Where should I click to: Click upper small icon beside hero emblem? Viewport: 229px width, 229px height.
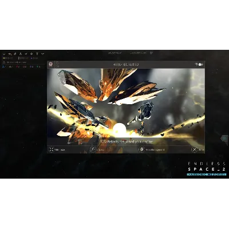point(57,63)
